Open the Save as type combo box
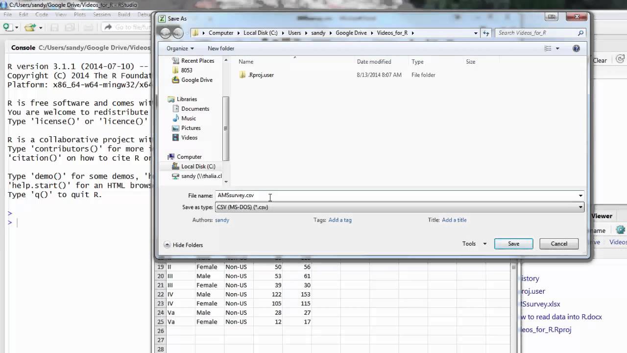The width and height of the screenshot is (627, 353). (x=400, y=207)
